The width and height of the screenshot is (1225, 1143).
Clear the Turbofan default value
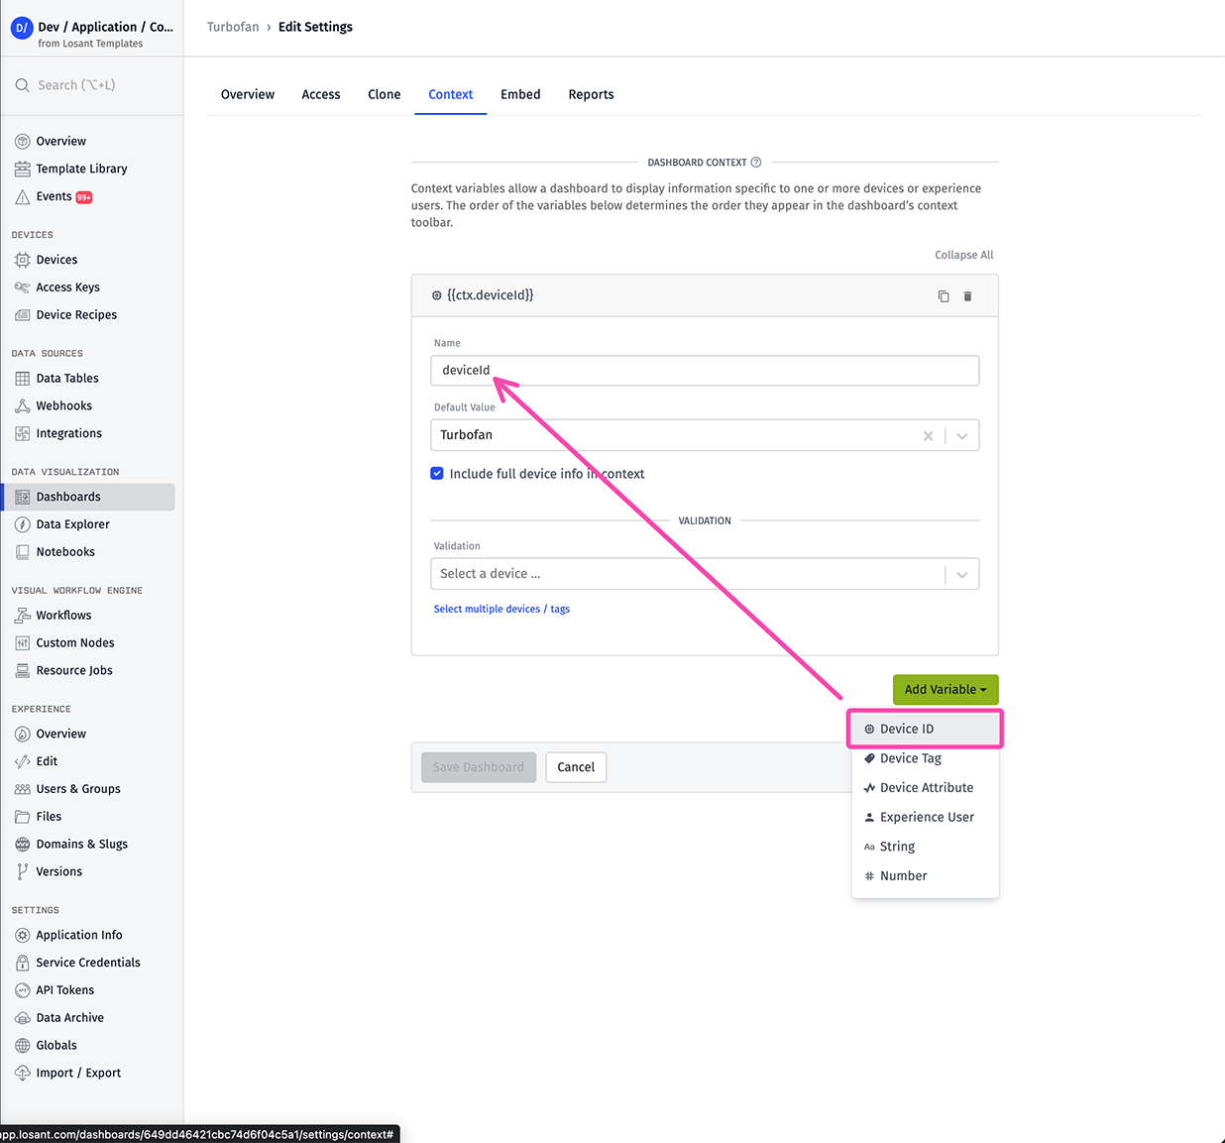tap(928, 436)
